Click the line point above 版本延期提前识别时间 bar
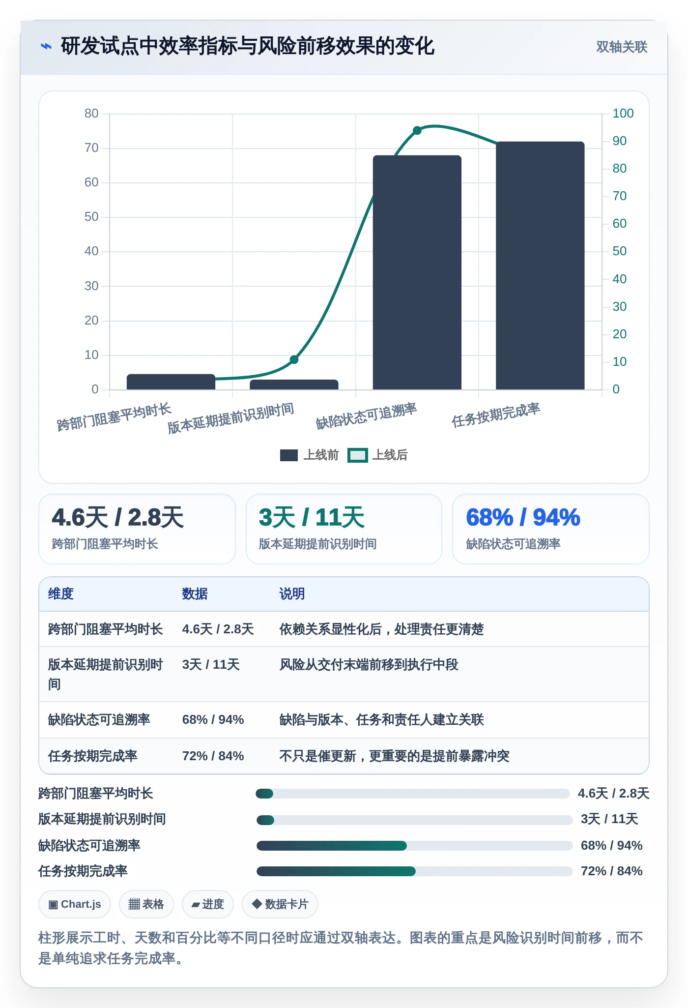Screen dimensions: 688x1008 294,359
